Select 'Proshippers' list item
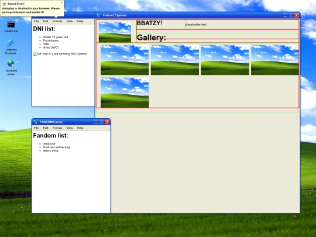 [x=51, y=40]
